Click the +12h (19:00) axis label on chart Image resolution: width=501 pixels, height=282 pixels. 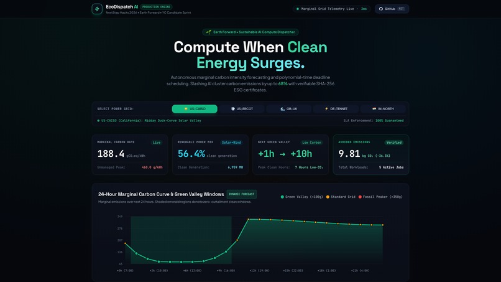259,271
